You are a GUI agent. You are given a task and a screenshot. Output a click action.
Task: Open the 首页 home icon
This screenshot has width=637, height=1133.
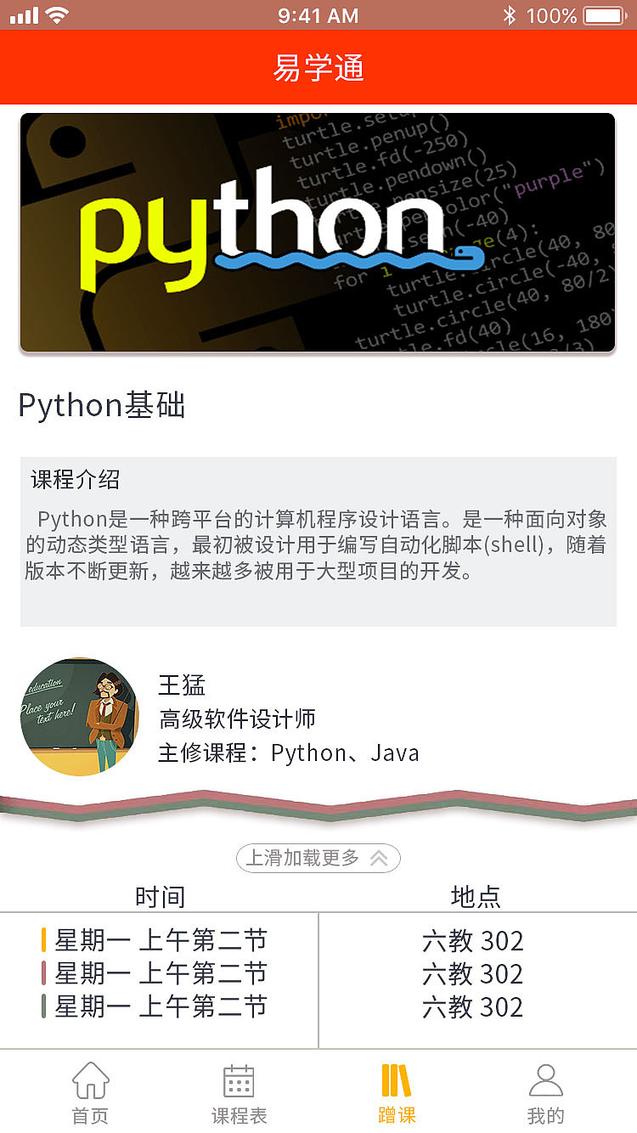(91, 1080)
